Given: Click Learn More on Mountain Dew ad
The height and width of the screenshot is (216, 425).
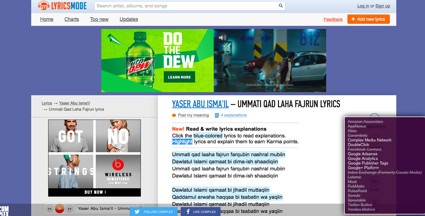Looking at the screenshot, I should point(179,77).
